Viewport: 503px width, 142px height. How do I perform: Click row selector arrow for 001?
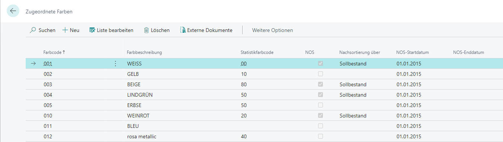click(33, 64)
